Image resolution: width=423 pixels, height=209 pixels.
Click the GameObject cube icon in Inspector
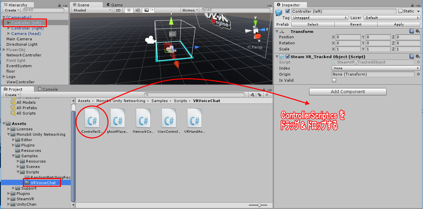coord(279,12)
